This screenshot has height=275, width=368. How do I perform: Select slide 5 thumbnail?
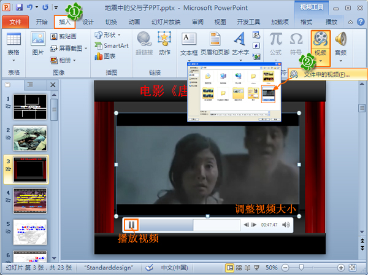[x=30, y=232]
